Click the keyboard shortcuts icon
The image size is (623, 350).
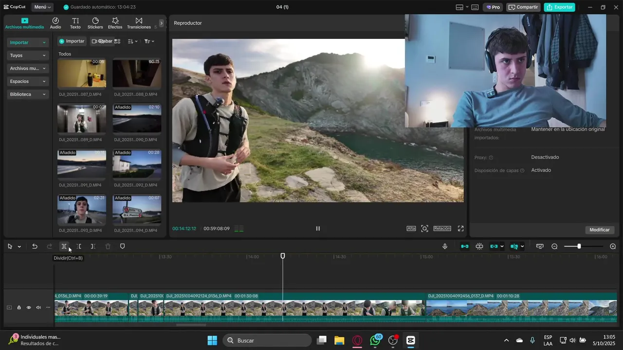point(475,7)
